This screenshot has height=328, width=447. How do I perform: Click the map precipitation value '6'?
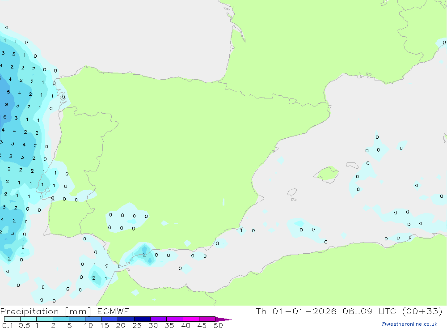click(x=5, y=117)
